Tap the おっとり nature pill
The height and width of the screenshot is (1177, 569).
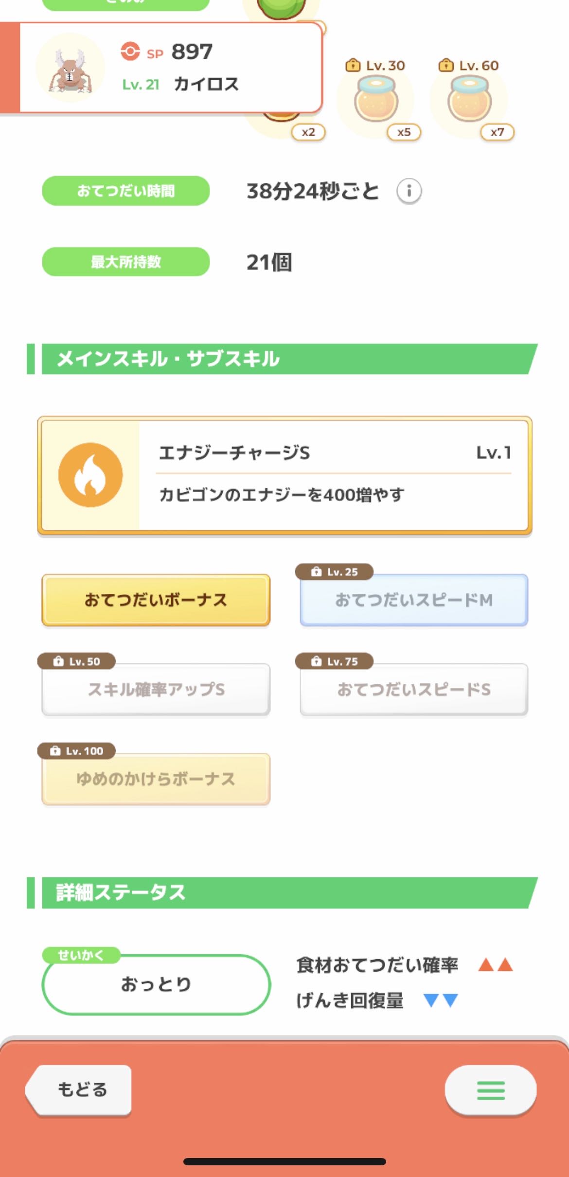[156, 984]
